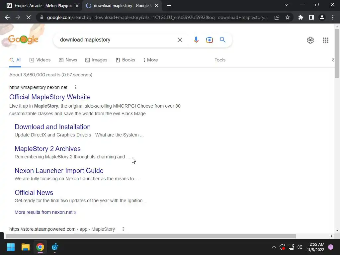The image size is (340, 255).
Task: Start voice search with microphone
Action: 196,40
